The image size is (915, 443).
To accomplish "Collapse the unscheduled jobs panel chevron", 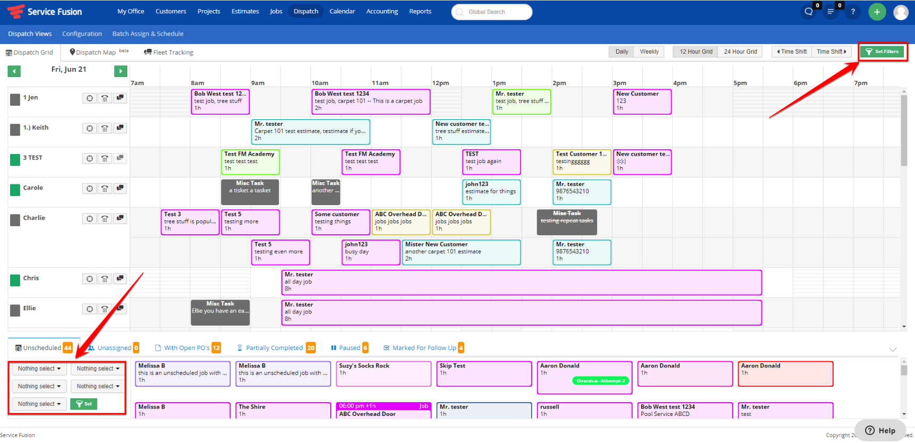I will coord(893,349).
